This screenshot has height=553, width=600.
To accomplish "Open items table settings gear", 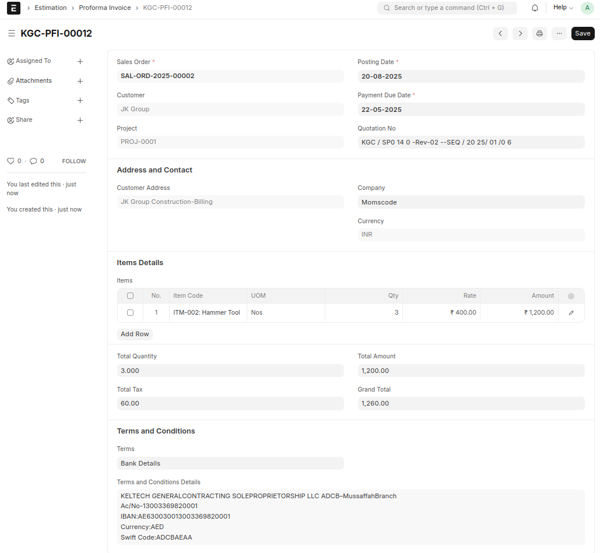I will point(571,296).
